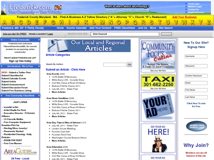Click Submit Free Business Listing link
This screenshot has width=214, height=160.
coord(16,90)
